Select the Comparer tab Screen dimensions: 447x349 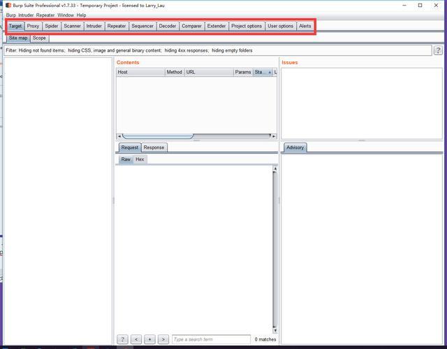(x=192, y=26)
